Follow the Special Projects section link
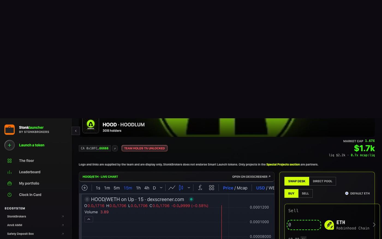 283,164
